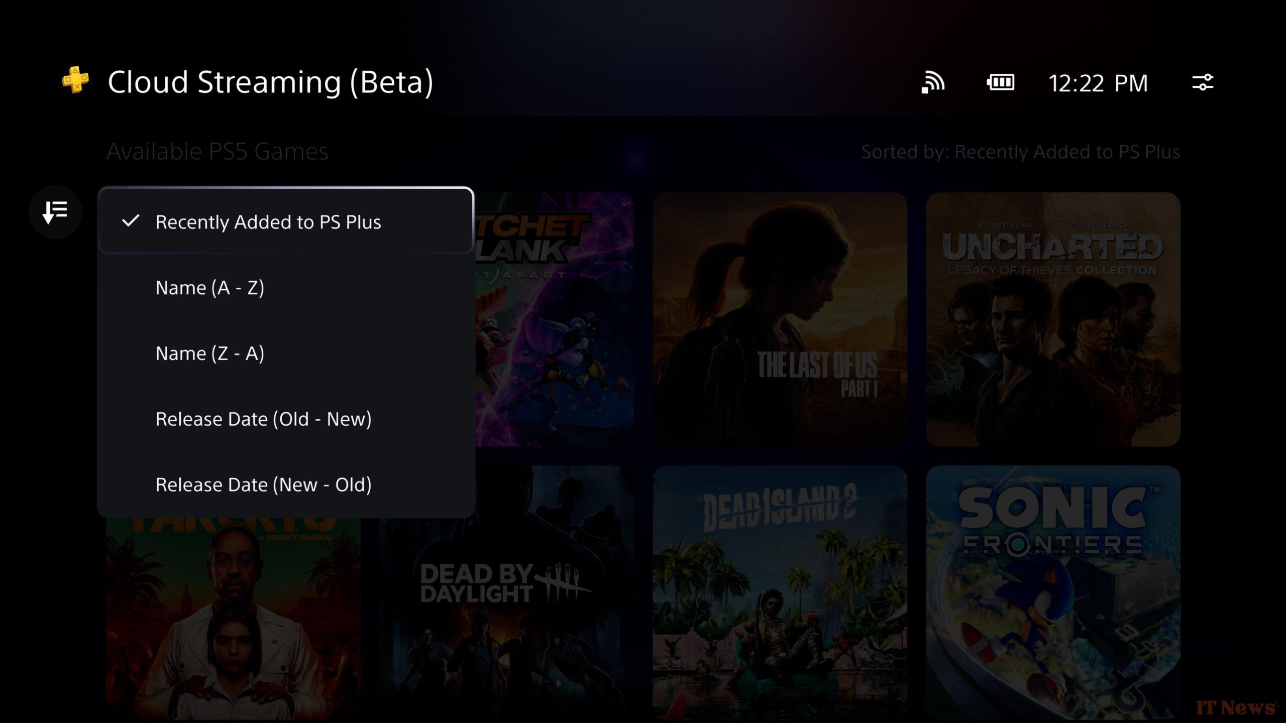Sort by Release Date (New - Old)
This screenshot has height=723, width=1286.
tap(286, 485)
